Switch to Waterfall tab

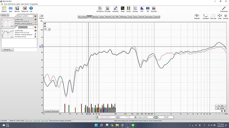[141, 17]
